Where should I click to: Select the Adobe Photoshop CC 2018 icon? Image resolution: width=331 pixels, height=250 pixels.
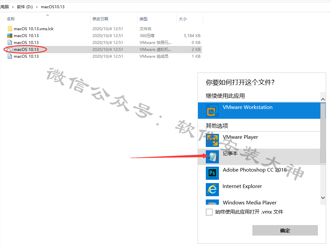point(212,173)
